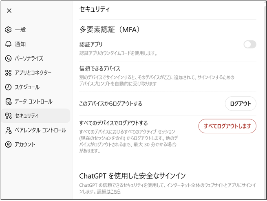Image resolution: width=267 pixels, height=201 pixels.
Task: Click the Notifications (通知) bell icon
Action: click(x=8, y=44)
